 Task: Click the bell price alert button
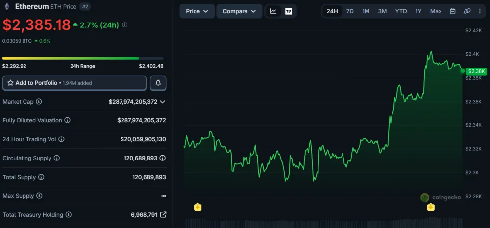coord(158,83)
